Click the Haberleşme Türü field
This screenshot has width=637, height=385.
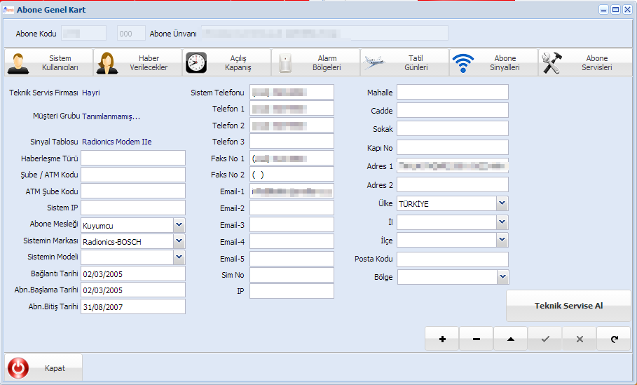click(x=133, y=158)
